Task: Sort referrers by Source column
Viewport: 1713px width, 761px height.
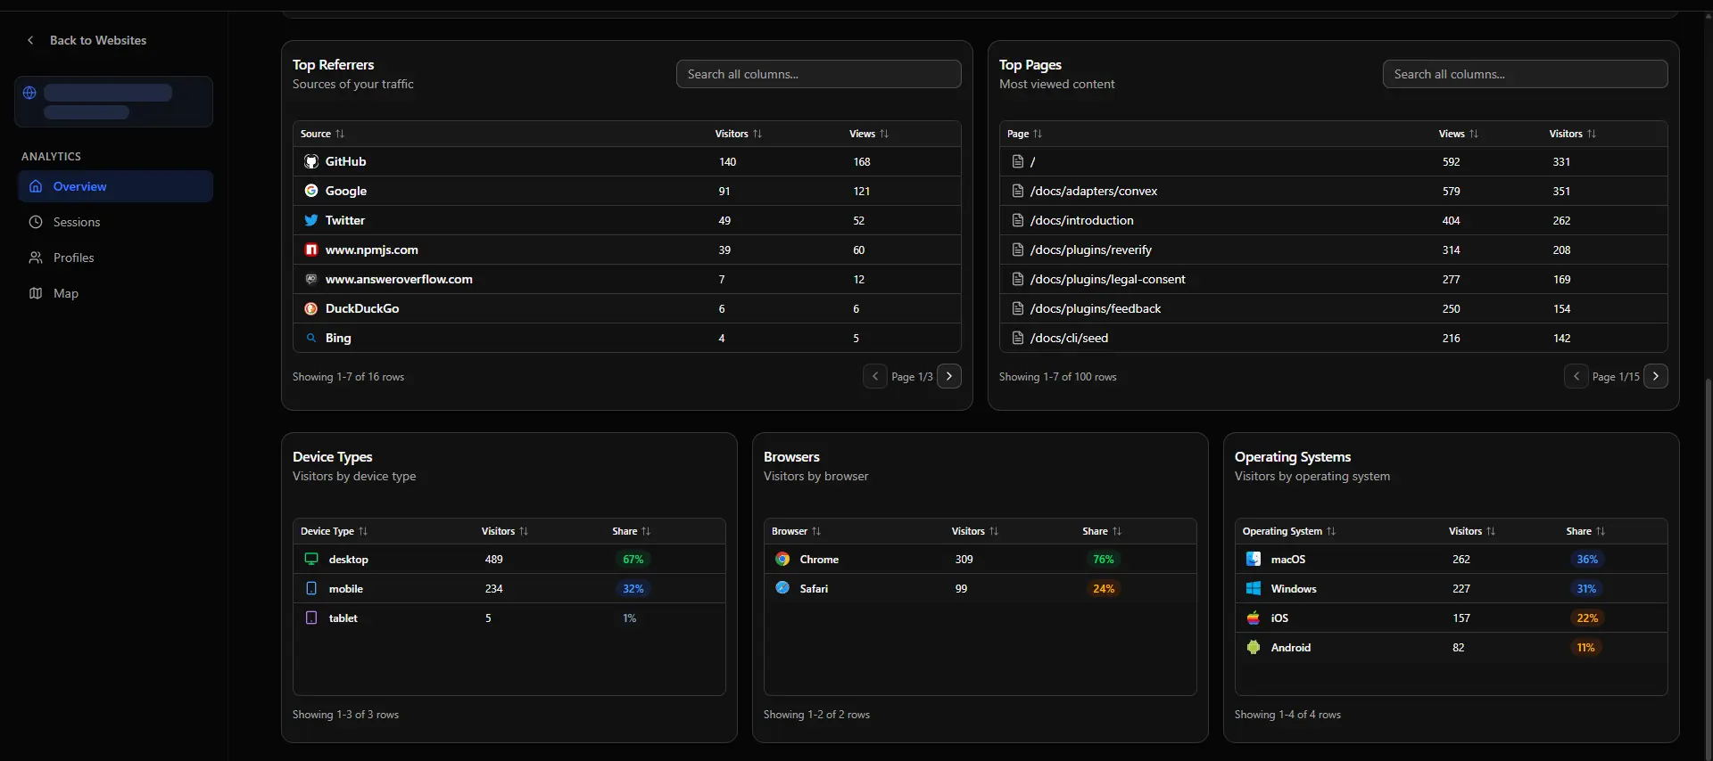Action: click(x=322, y=134)
